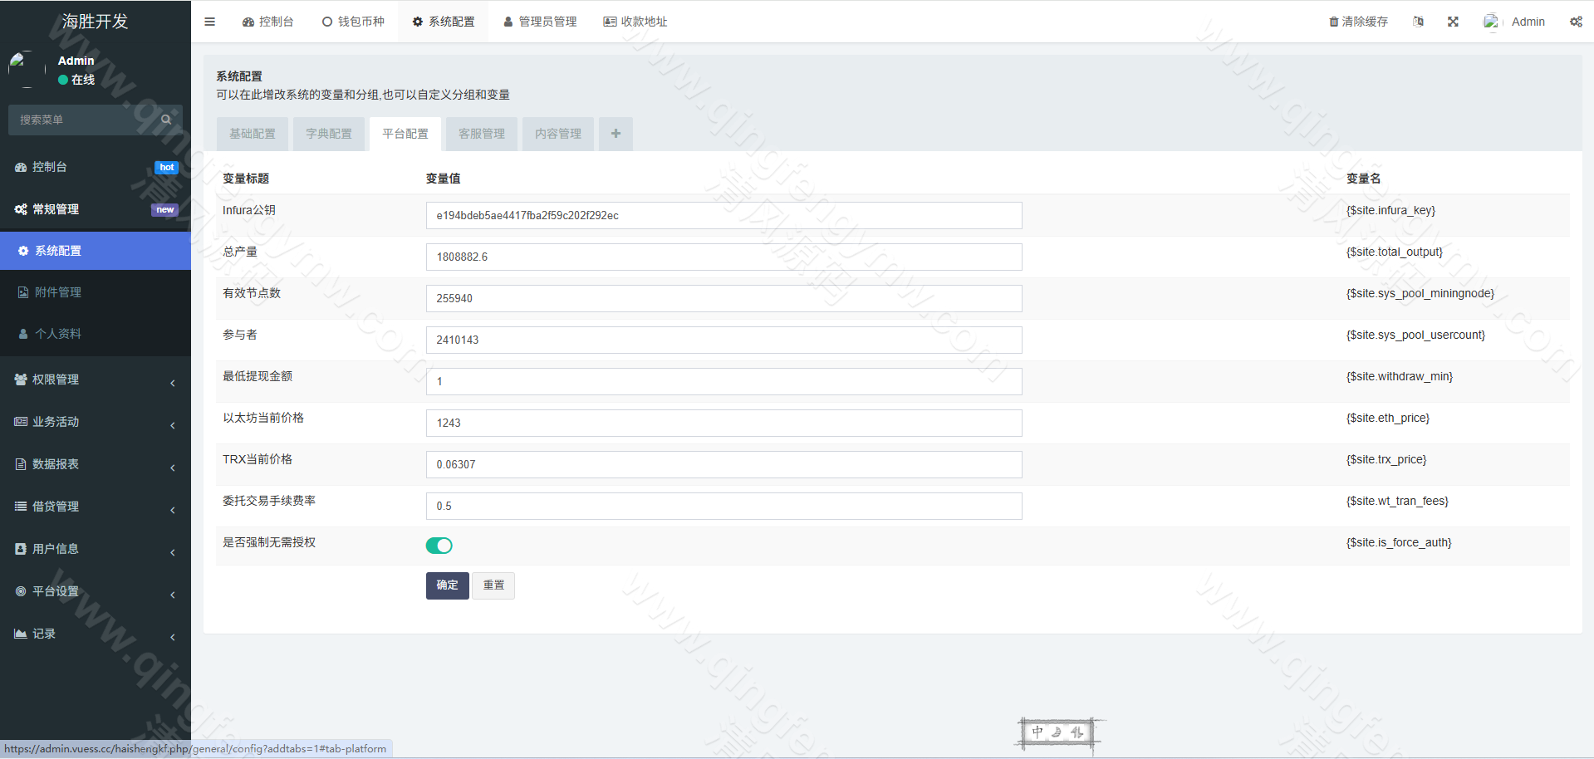The height and width of the screenshot is (759, 1594).
Task: Click the 权限管理 users icon
Action: tap(21, 379)
